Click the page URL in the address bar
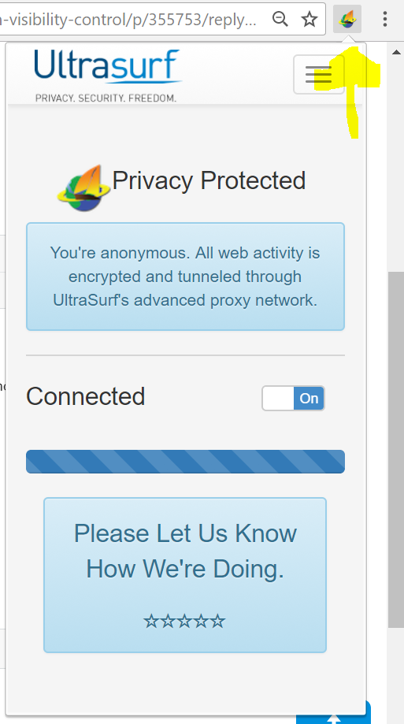 coord(128,19)
